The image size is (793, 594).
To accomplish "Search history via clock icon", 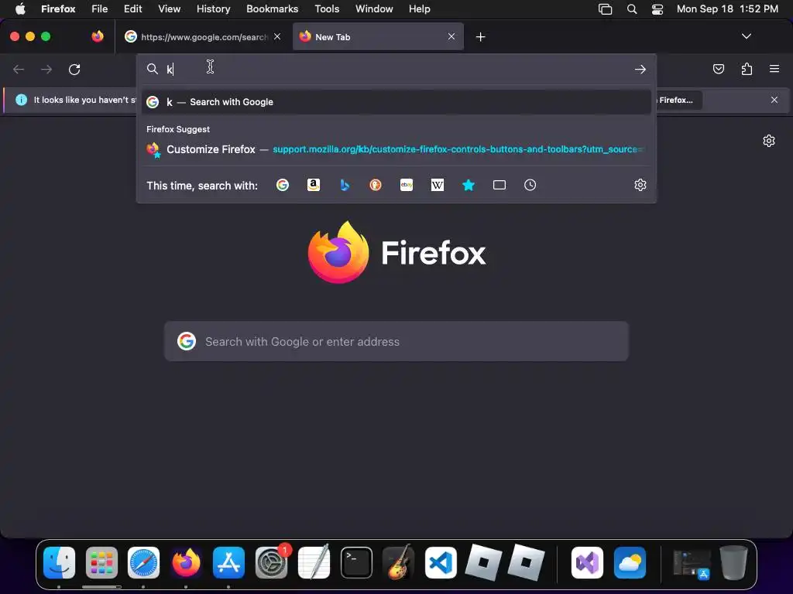I will pyautogui.click(x=530, y=186).
